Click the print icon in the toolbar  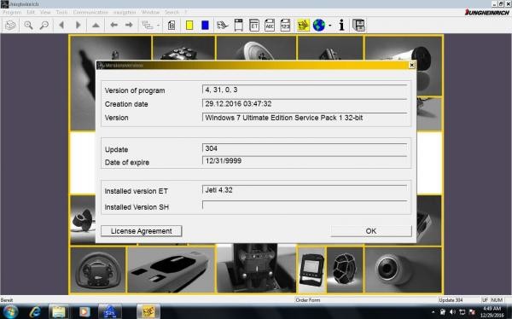pos(10,25)
